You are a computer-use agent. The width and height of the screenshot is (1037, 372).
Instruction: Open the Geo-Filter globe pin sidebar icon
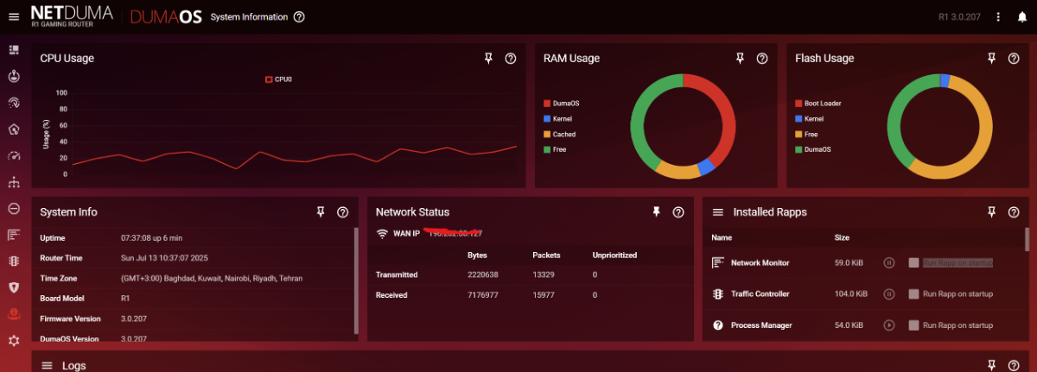(13, 76)
